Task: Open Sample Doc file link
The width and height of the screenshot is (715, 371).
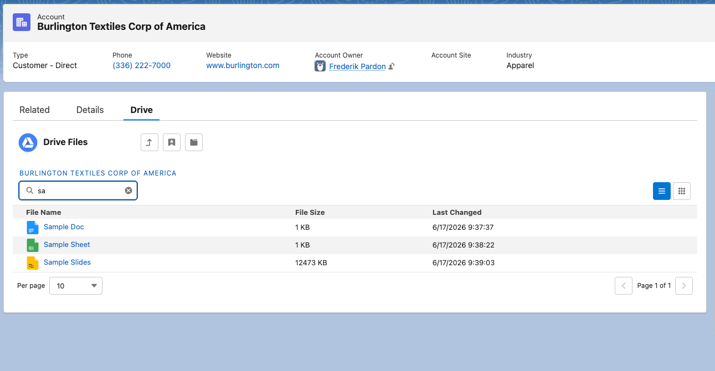Action: coord(64,227)
